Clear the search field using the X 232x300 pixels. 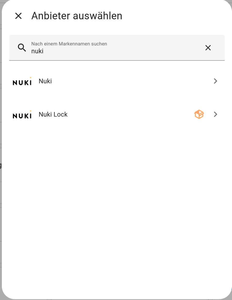pos(208,48)
